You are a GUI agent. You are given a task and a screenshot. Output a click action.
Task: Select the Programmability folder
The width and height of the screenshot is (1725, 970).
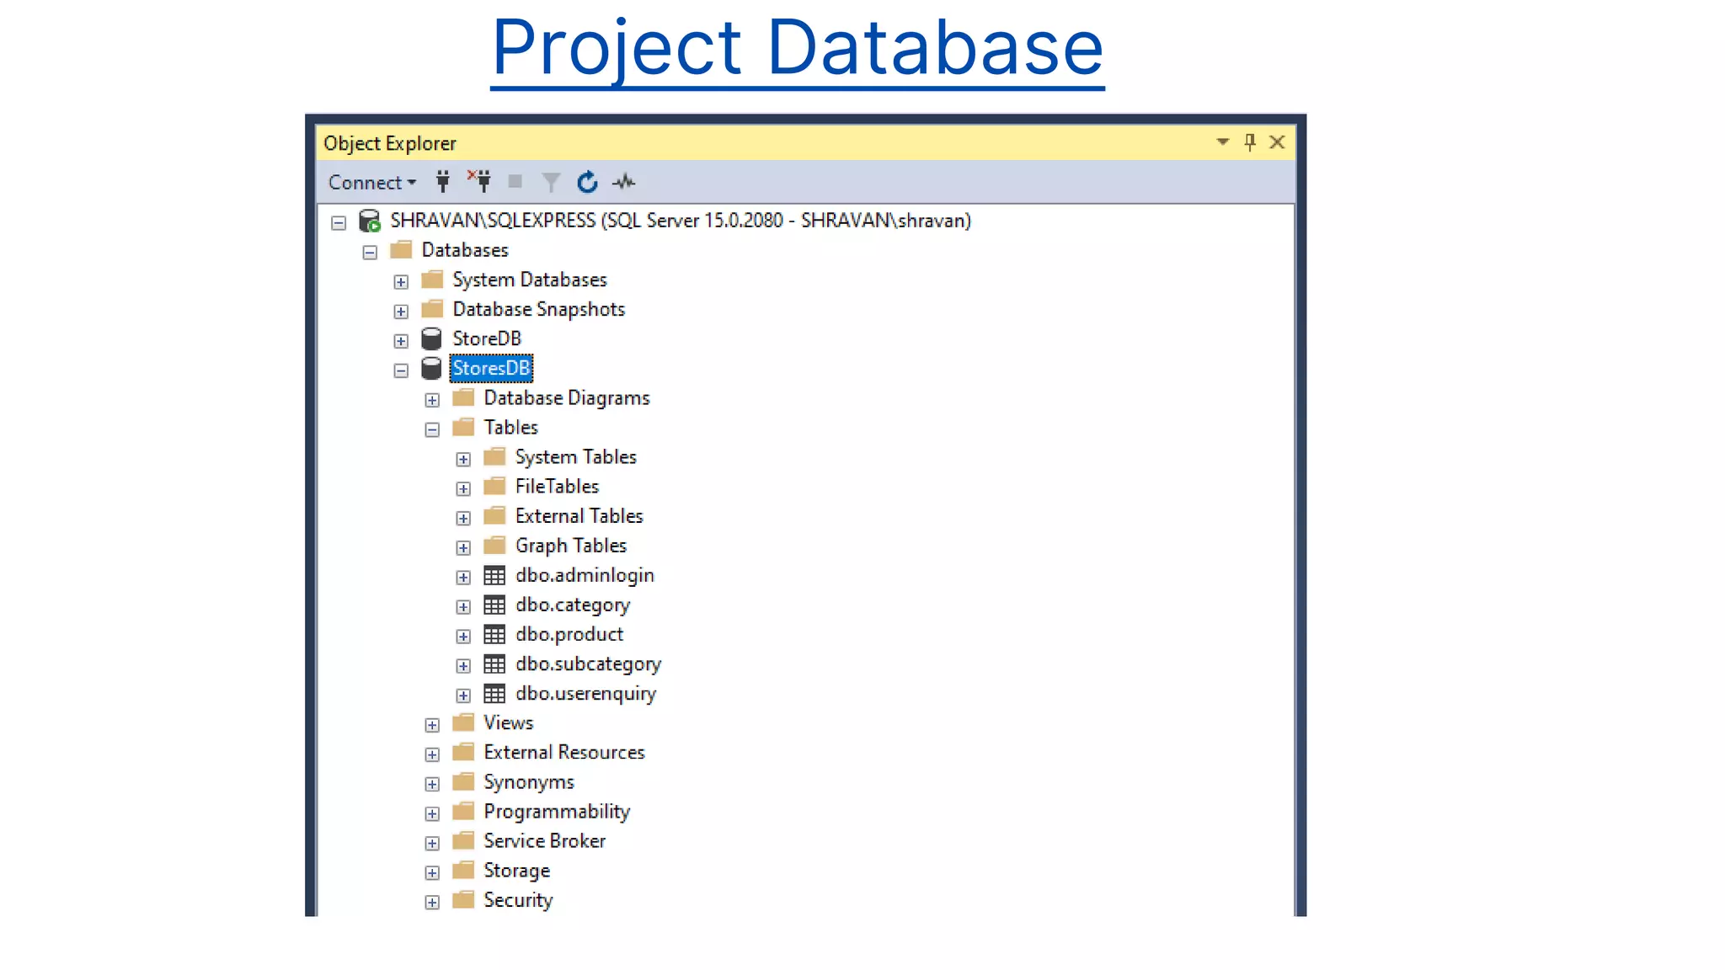(556, 812)
